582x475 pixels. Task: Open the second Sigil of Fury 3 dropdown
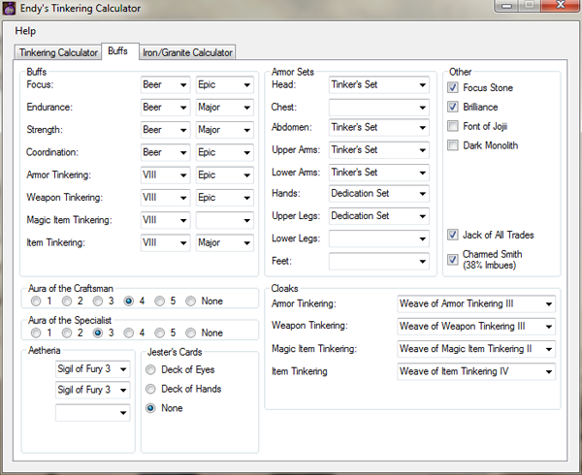(x=92, y=390)
